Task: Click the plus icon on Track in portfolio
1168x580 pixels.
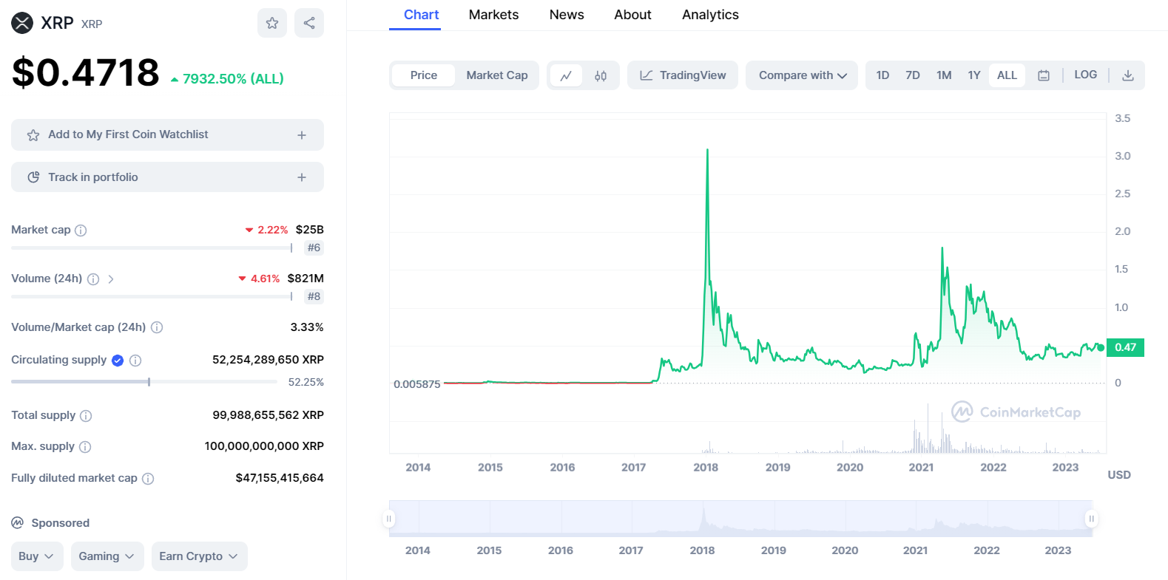Action: 302,177
